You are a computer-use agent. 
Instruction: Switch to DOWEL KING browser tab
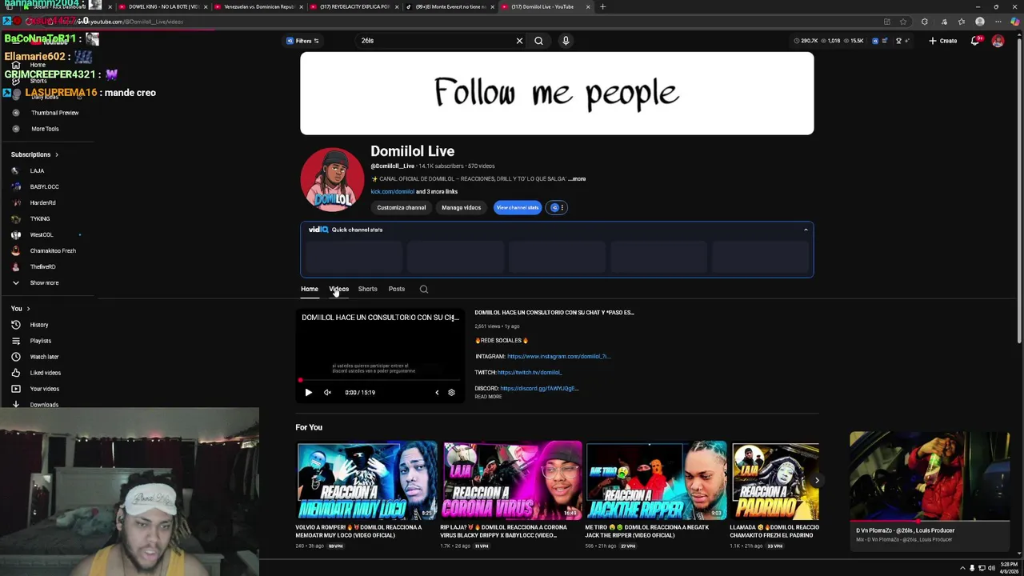point(164,6)
